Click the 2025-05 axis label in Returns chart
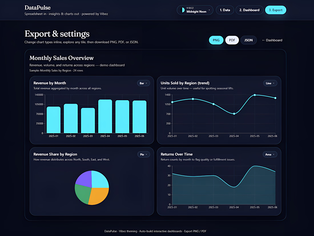The image size is (314, 236). pyautogui.click(x=255, y=207)
